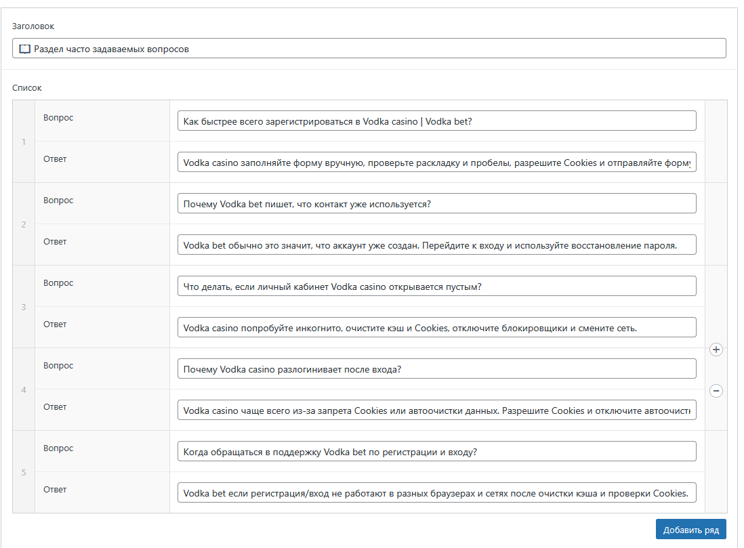
Task: Grab the row 1 order handle
Action: click(x=24, y=142)
